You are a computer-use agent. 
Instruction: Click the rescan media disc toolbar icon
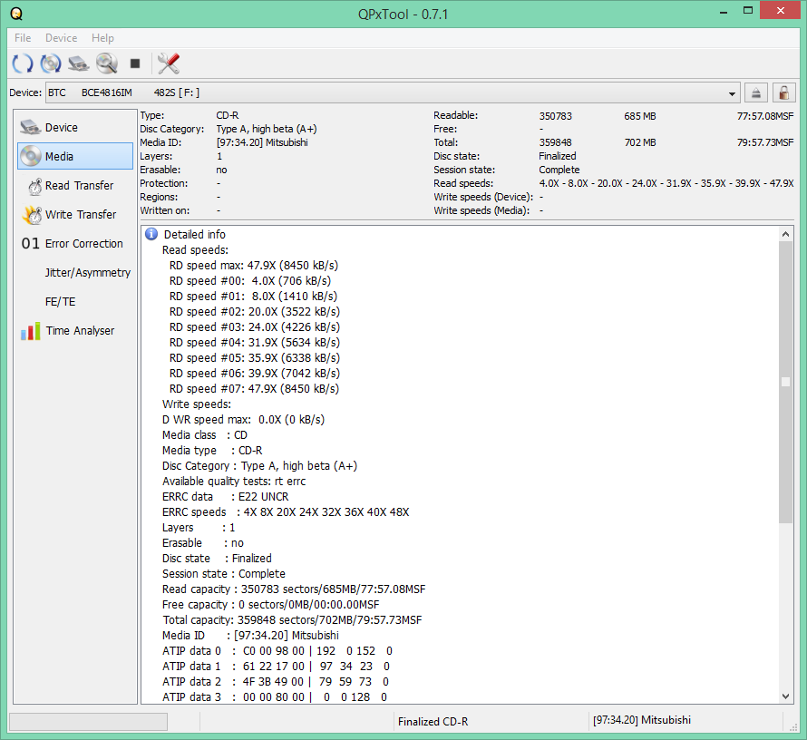point(51,63)
